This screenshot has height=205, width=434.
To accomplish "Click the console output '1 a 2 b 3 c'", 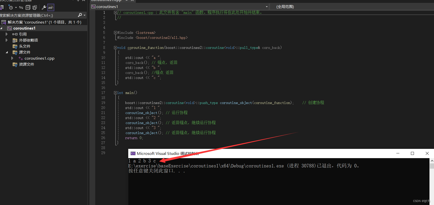I will tap(142, 161).
